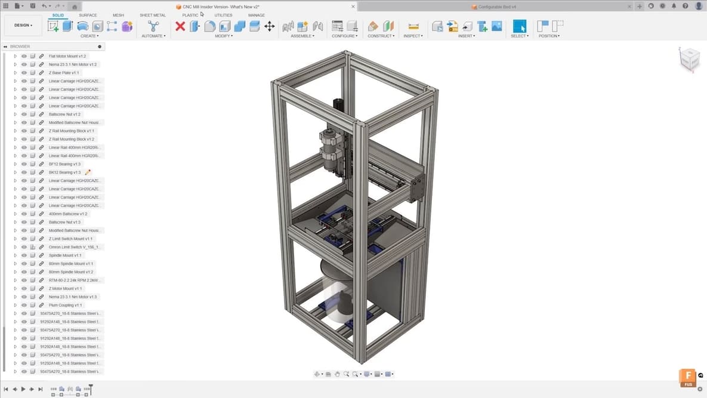Viewport: 707px width, 398px height.
Task: Toggle visibility of Z Base Plate v1:1
Action: pyautogui.click(x=24, y=73)
